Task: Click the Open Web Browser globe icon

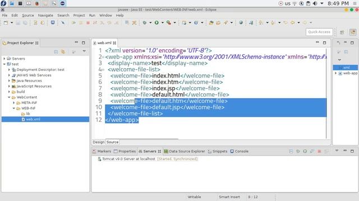Action: tap(241, 22)
